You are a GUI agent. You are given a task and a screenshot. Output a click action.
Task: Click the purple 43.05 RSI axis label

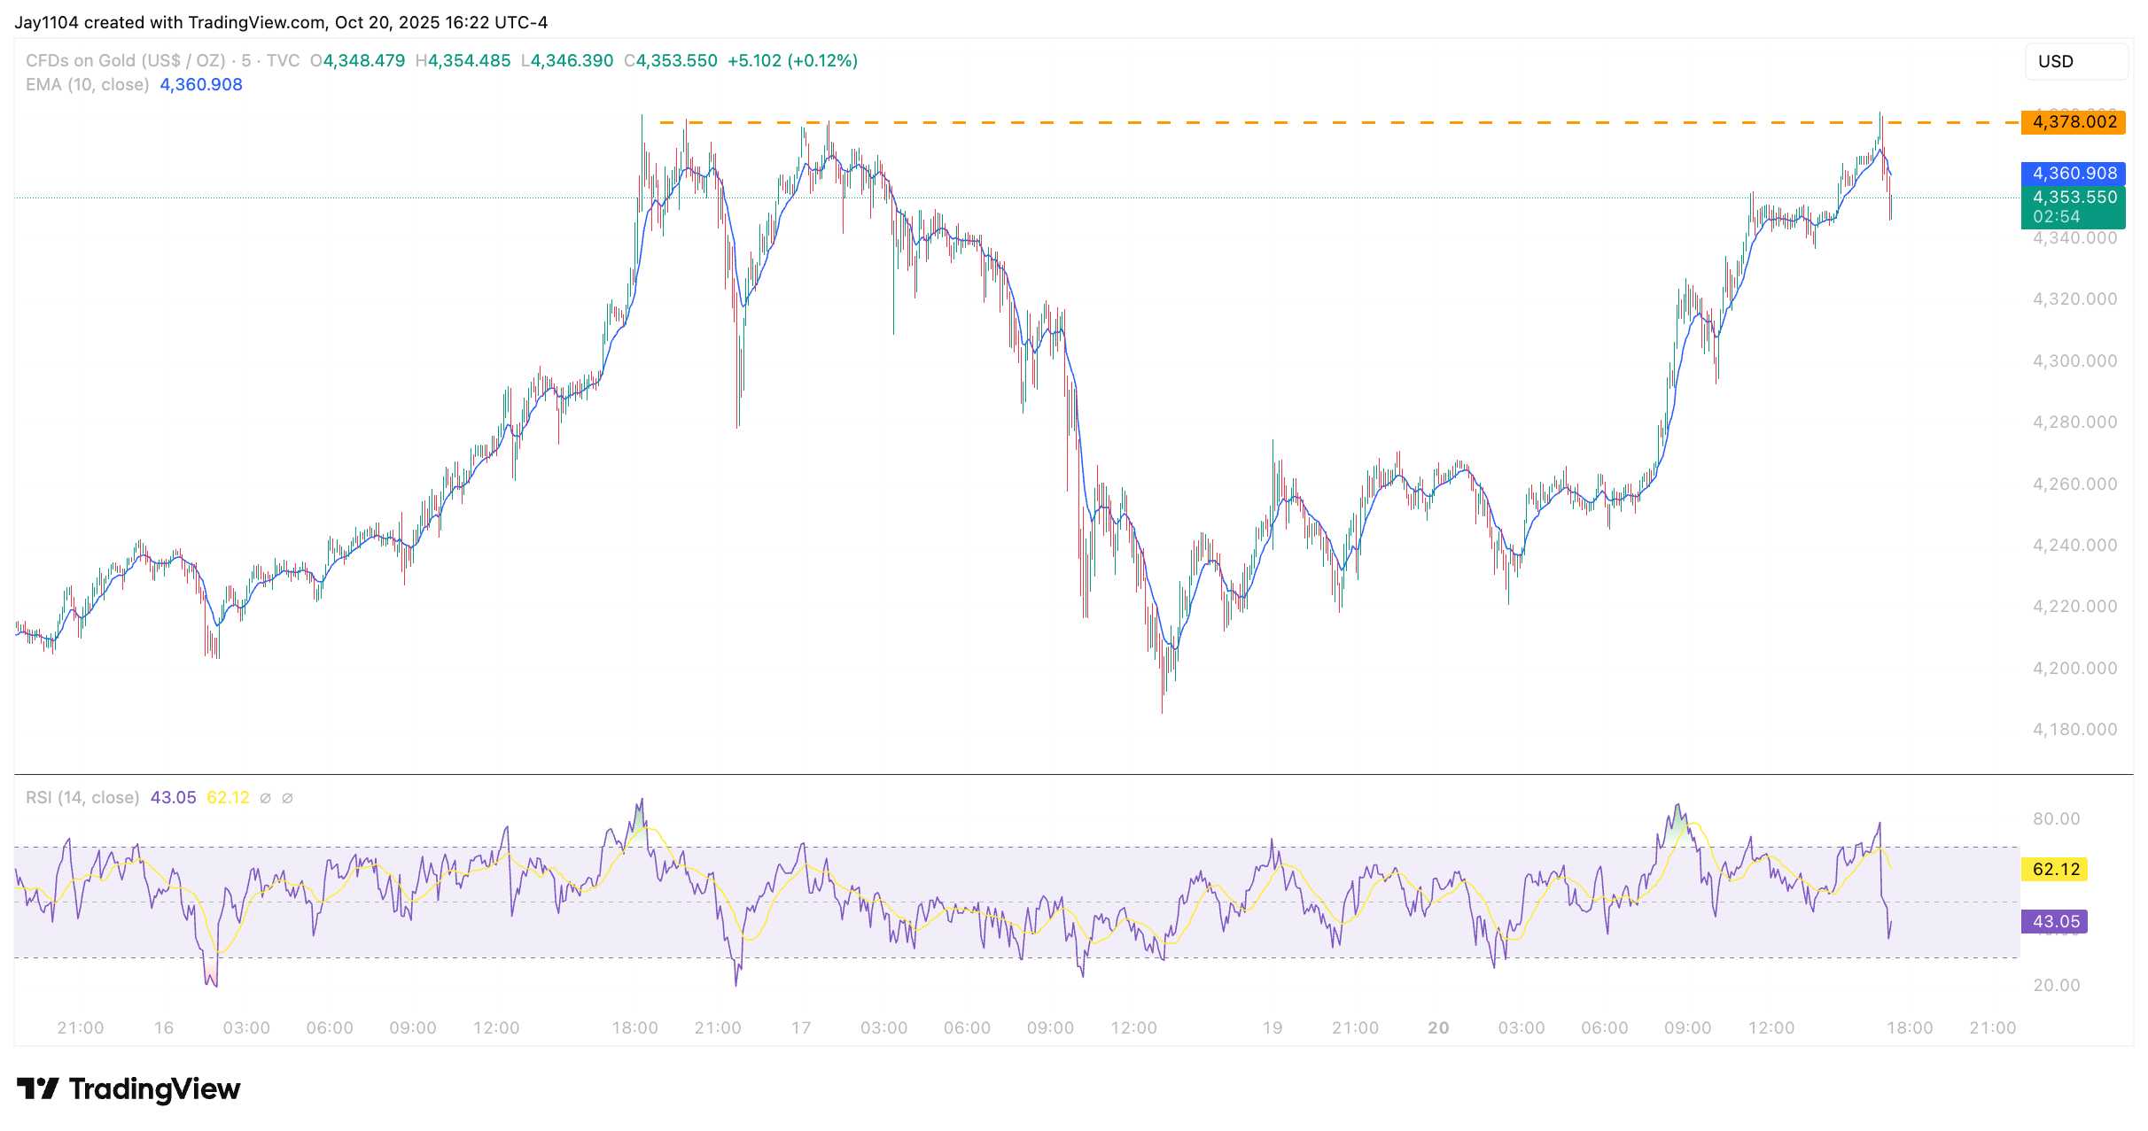[x=2055, y=922]
